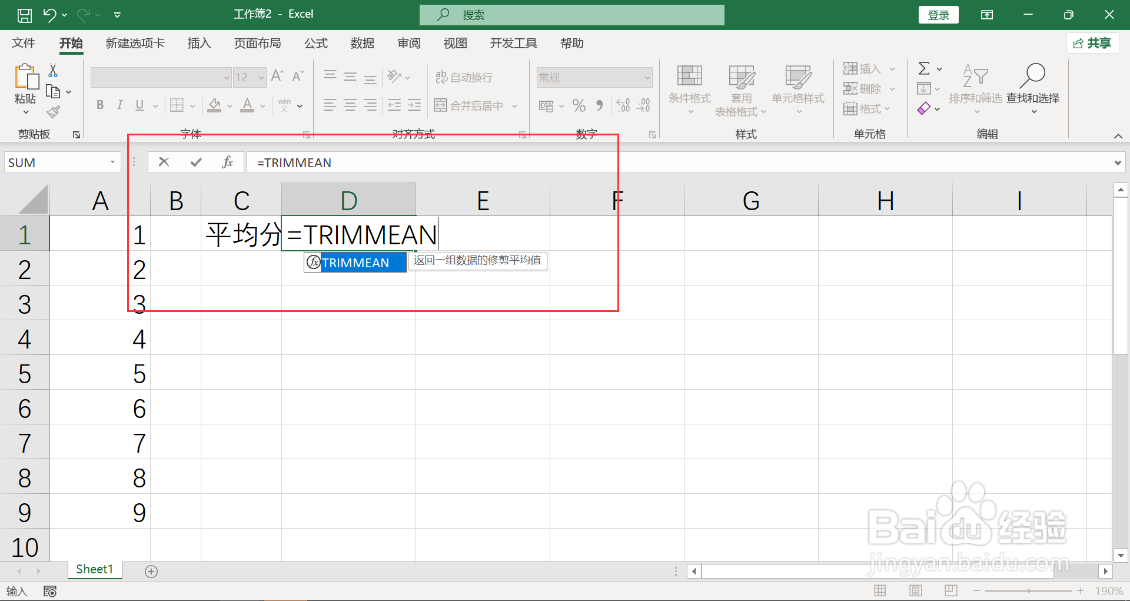Click the Share button

(1092, 43)
